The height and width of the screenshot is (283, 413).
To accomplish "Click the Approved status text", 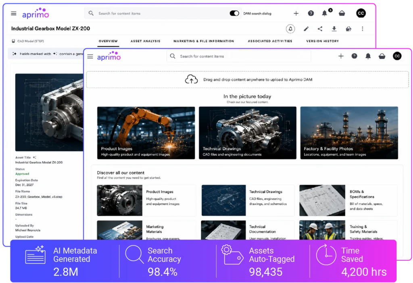I will pyautogui.click(x=22, y=174).
